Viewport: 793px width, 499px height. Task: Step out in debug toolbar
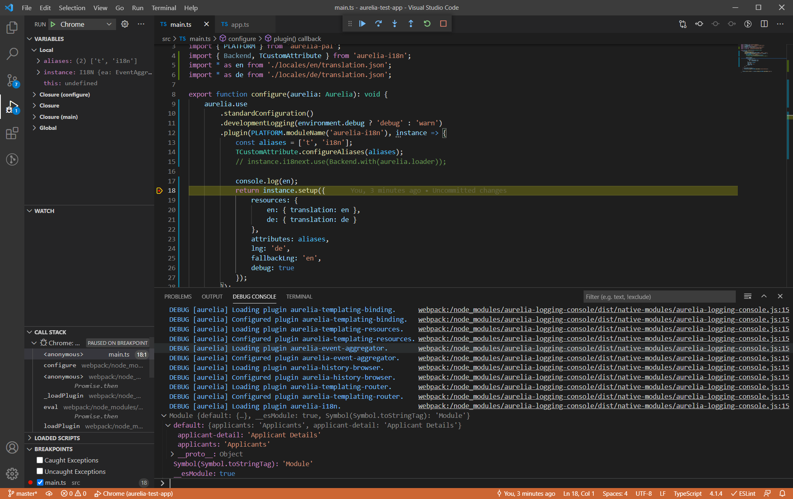pos(411,24)
